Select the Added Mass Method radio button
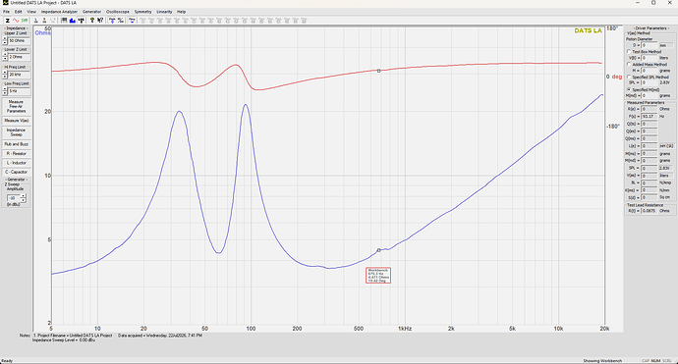The width and height of the screenshot is (678, 364). tap(629, 65)
